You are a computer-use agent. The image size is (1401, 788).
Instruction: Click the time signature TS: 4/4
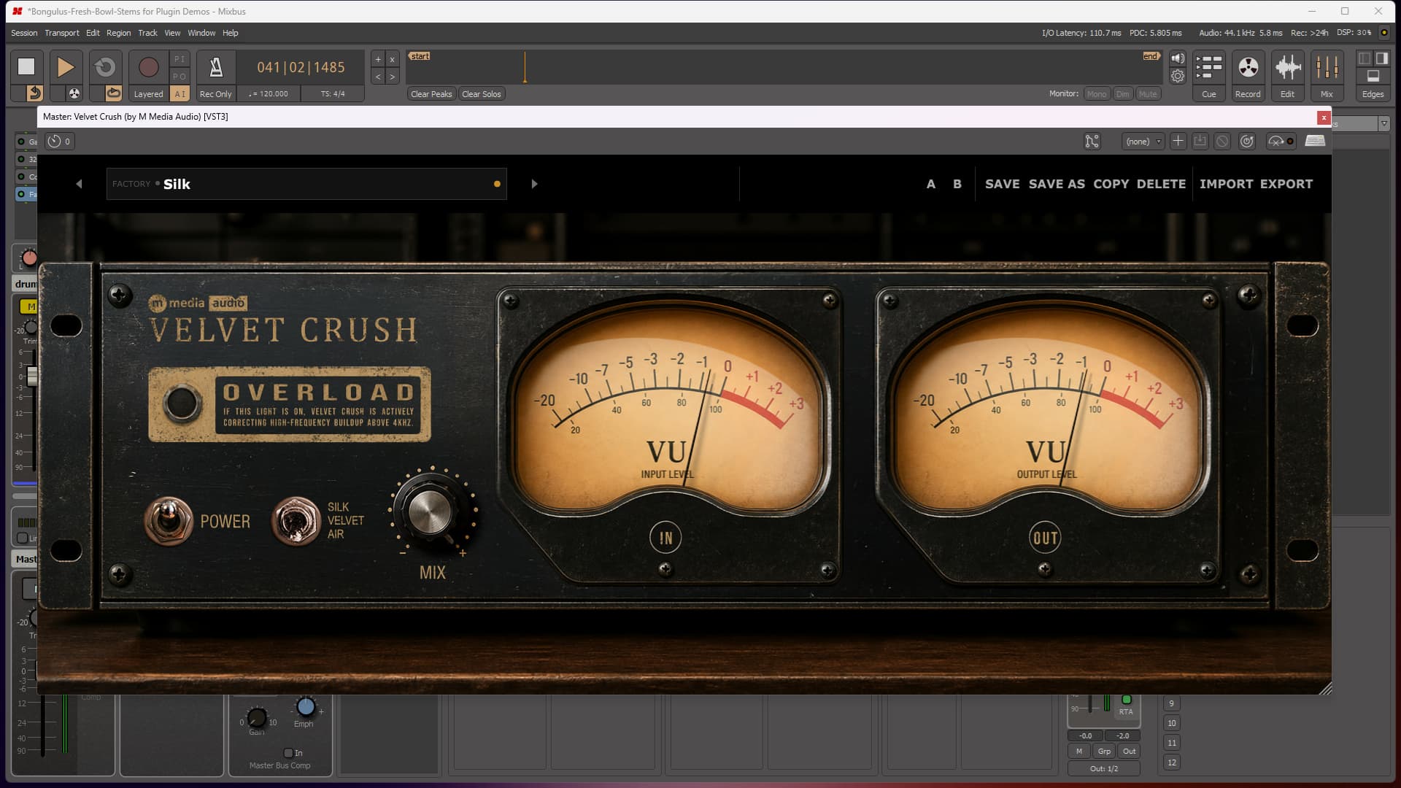[333, 94]
